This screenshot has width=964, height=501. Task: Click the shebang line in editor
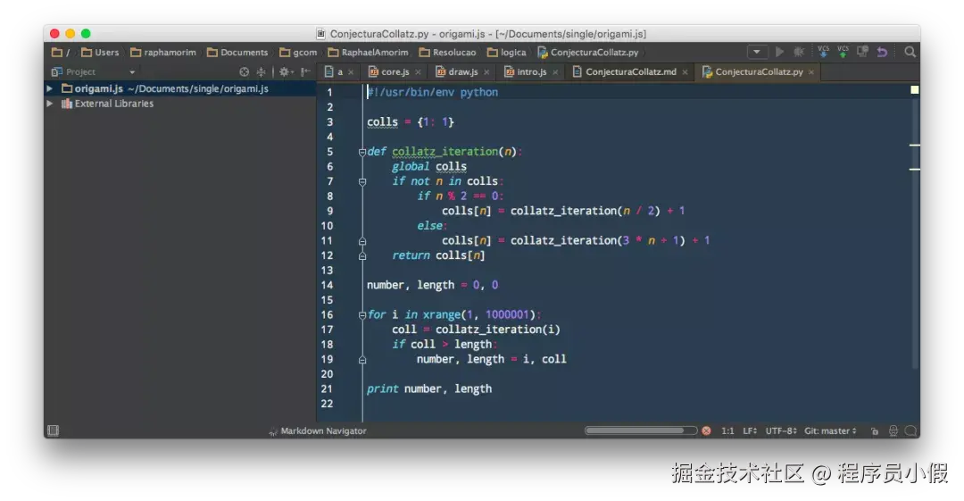tap(433, 92)
